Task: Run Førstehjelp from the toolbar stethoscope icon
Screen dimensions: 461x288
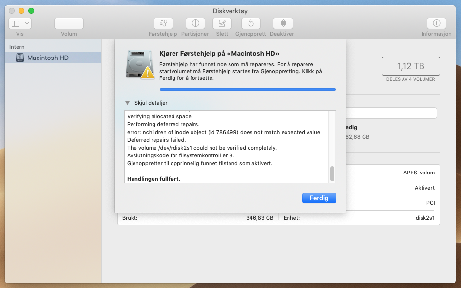Action: [x=163, y=23]
